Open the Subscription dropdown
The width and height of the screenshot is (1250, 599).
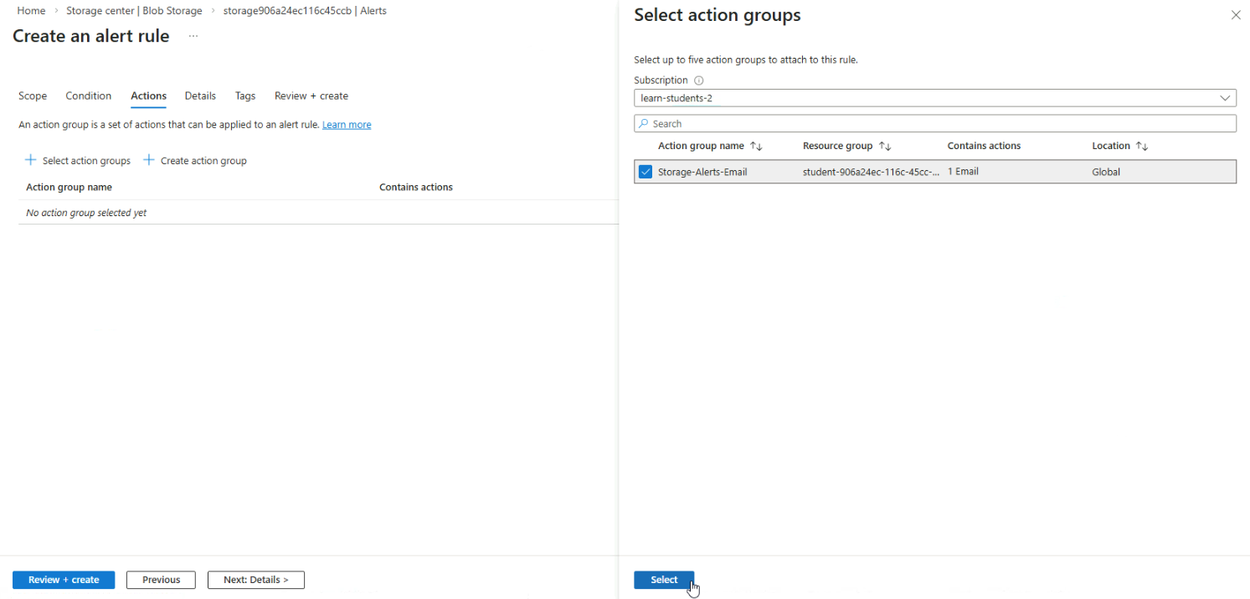click(934, 98)
